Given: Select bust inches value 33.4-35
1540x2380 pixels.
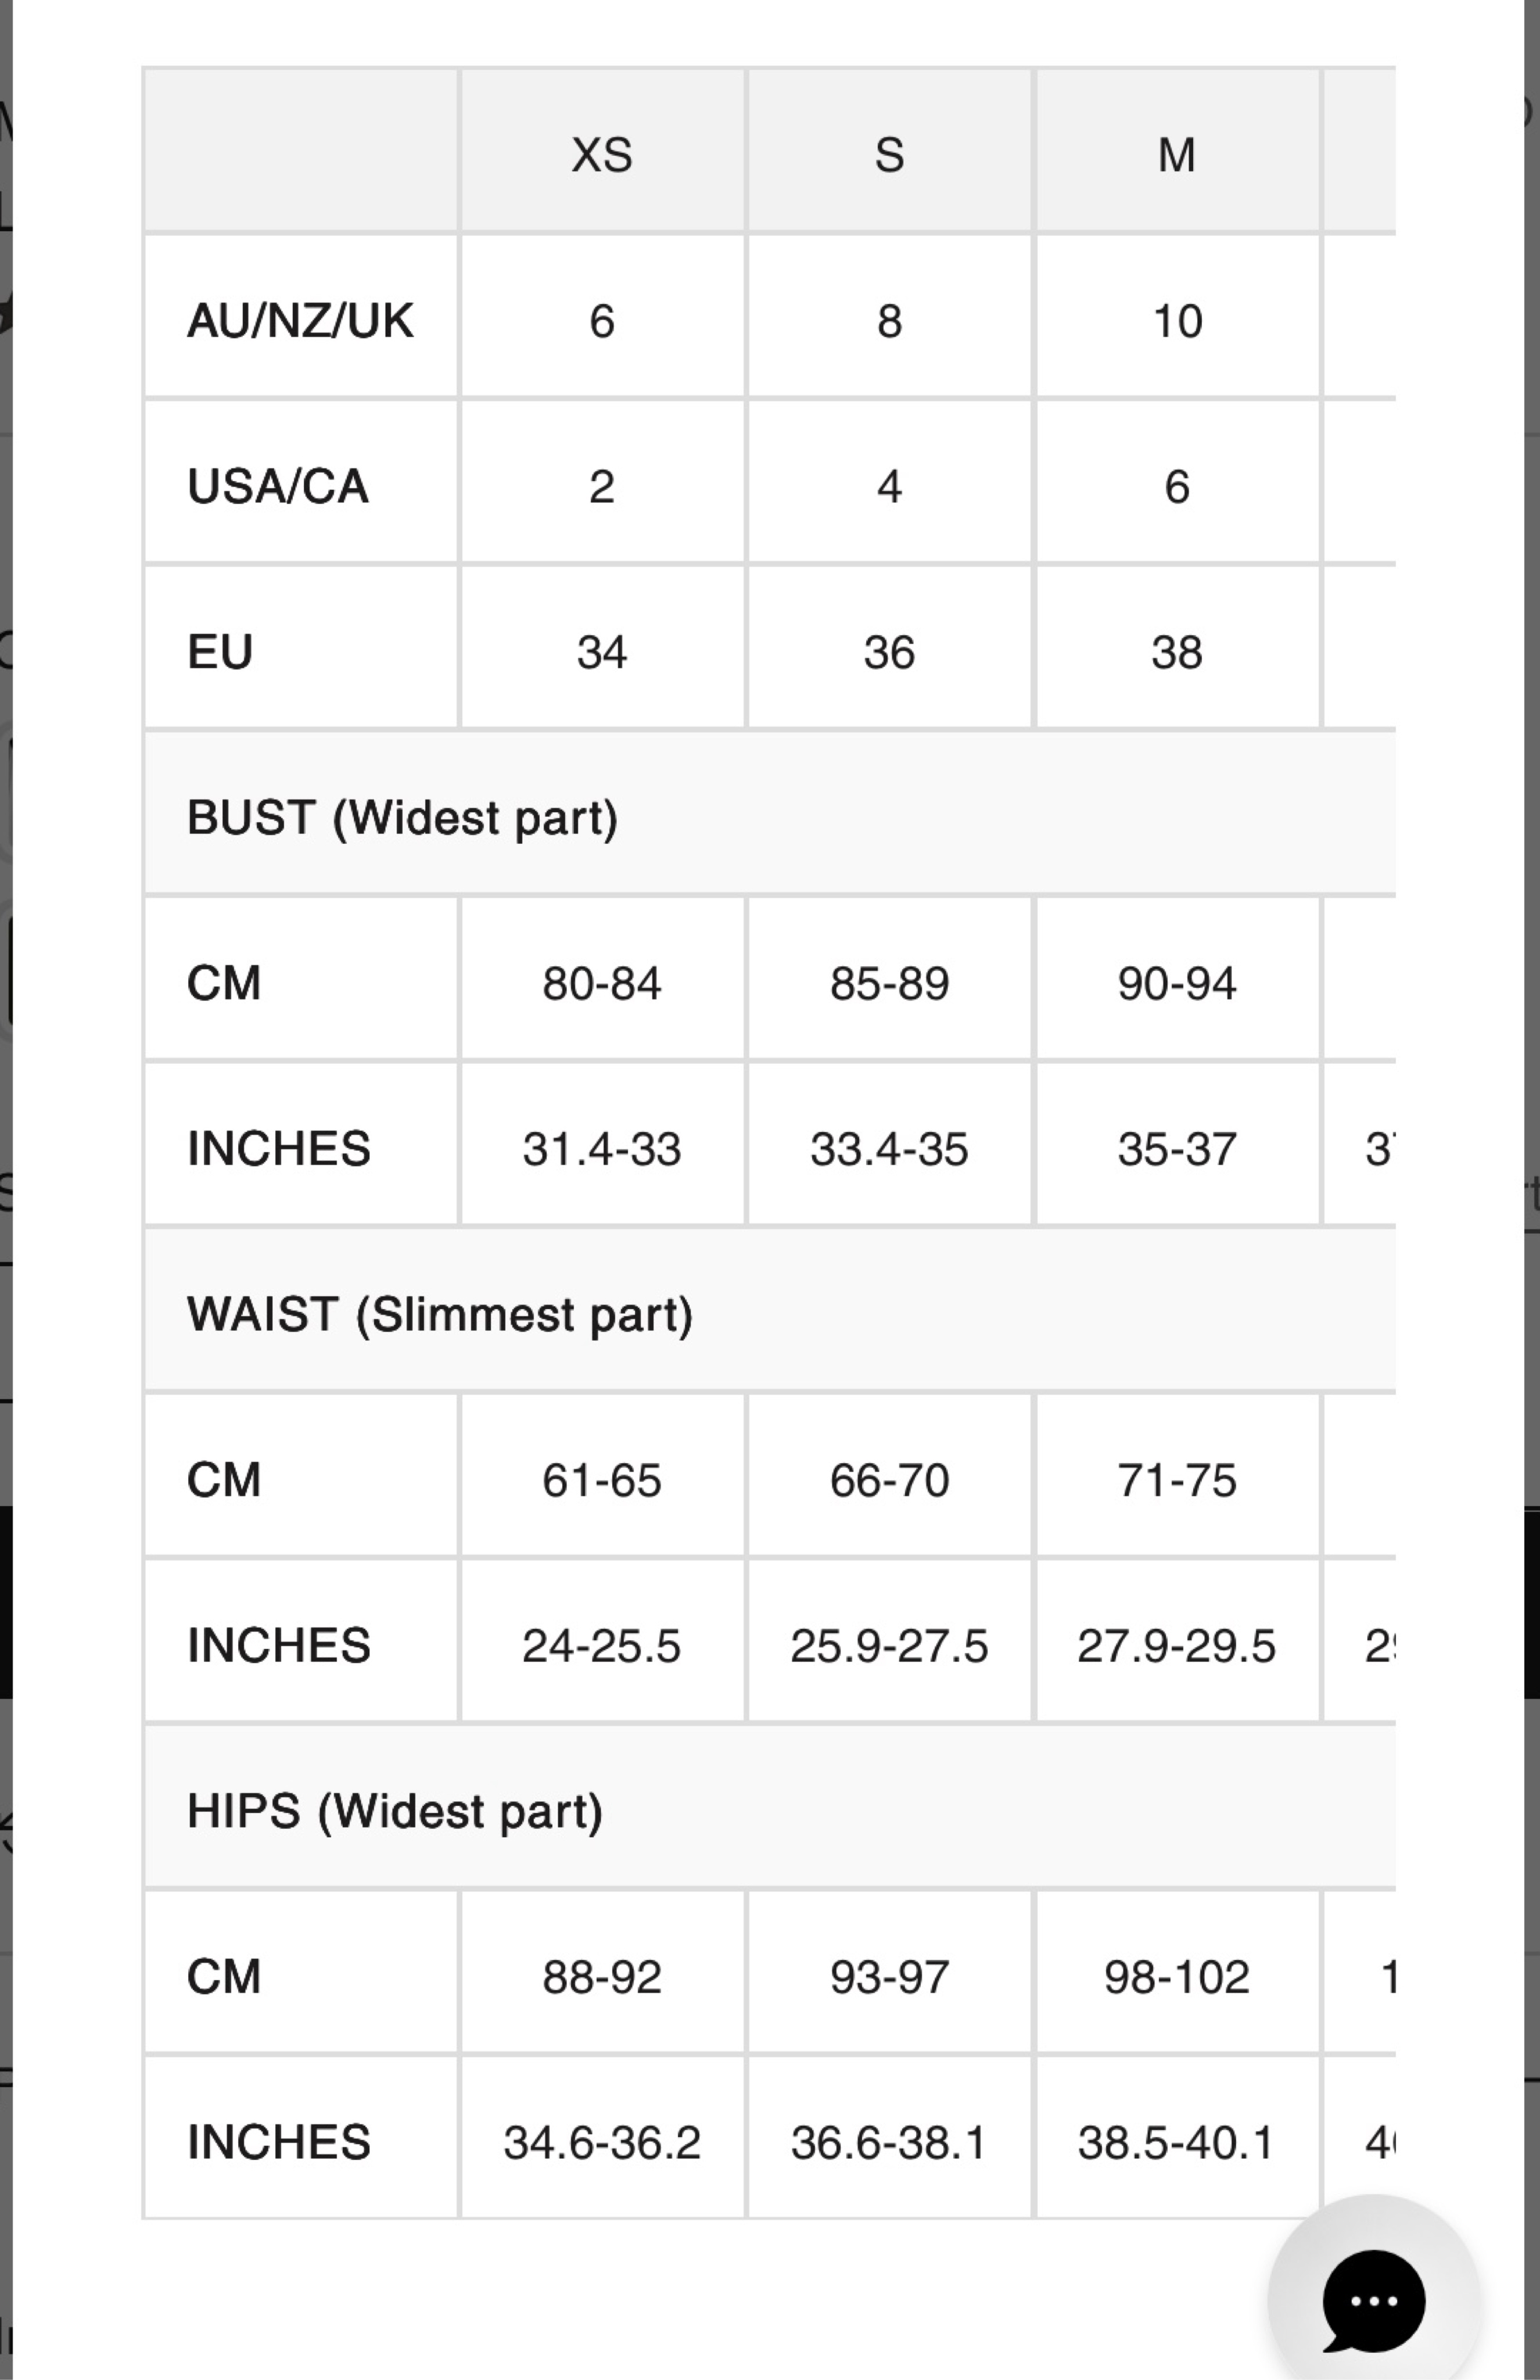Looking at the screenshot, I should pyautogui.click(x=889, y=1149).
